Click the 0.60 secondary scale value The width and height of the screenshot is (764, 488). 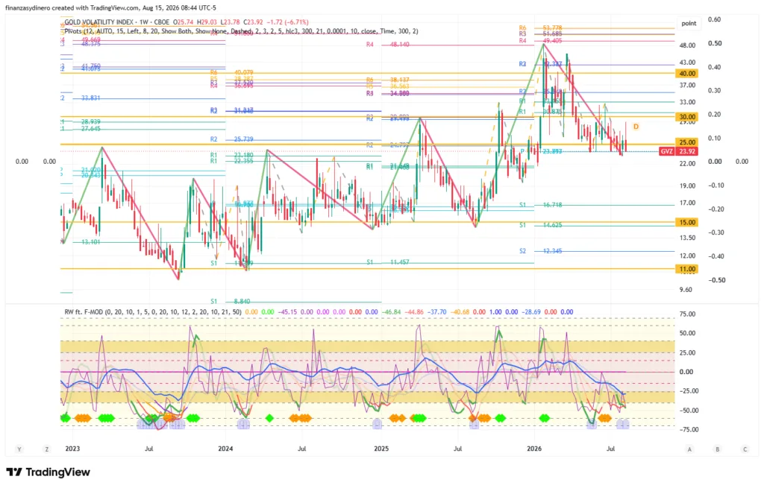(x=714, y=19)
